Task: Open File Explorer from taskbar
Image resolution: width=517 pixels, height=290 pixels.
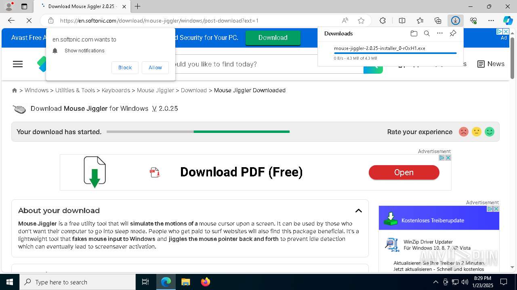Action: point(185,282)
